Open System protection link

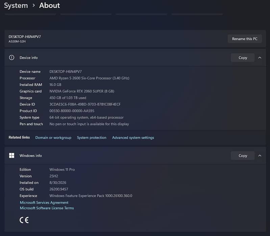[92, 138]
